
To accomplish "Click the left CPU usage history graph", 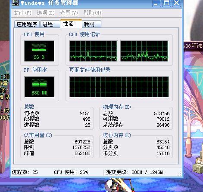I will pos(93,51).
